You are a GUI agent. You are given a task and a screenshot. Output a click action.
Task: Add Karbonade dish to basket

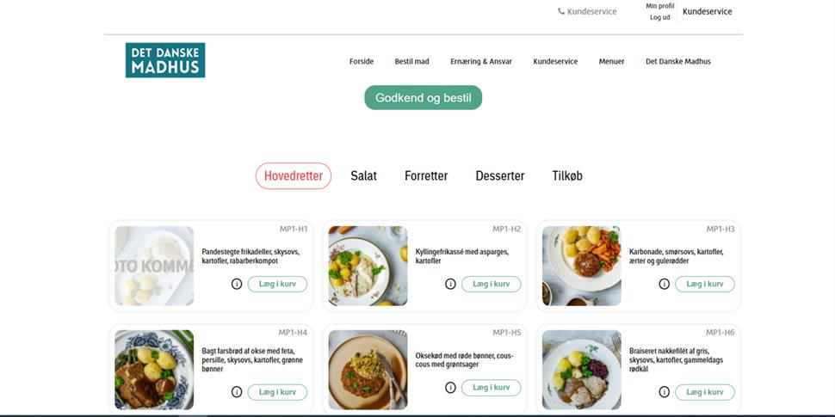pos(704,284)
